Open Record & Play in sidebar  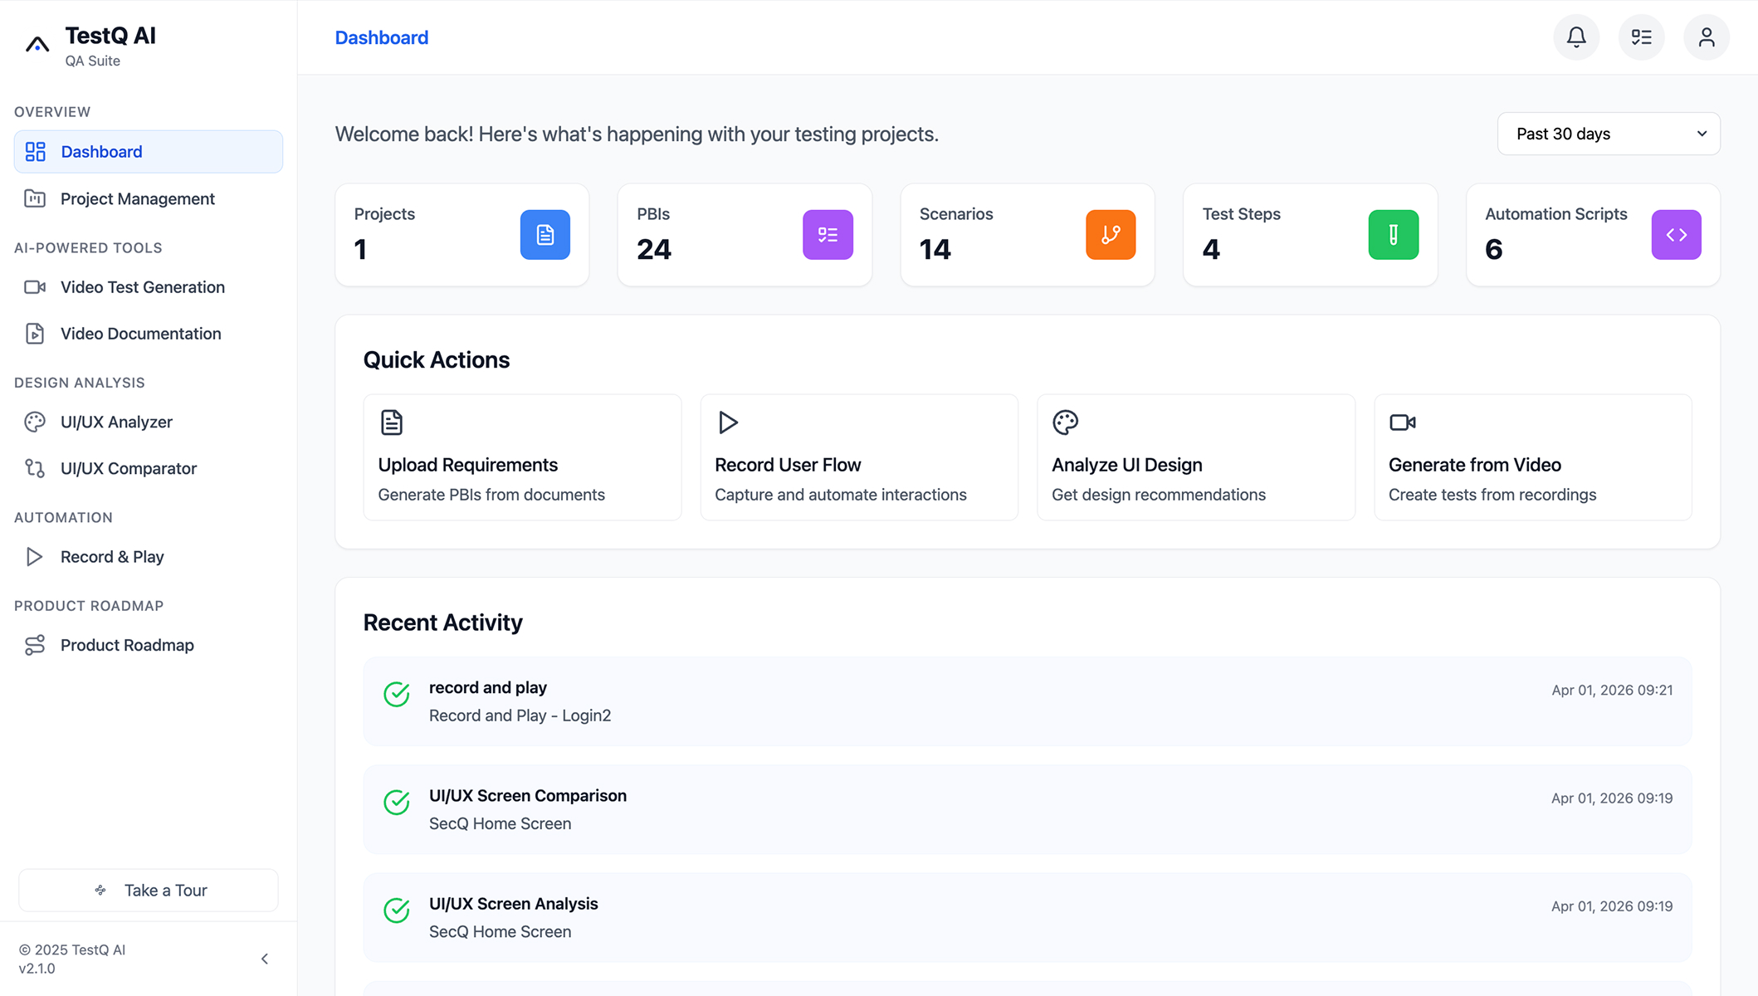click(x=149, y=557)
